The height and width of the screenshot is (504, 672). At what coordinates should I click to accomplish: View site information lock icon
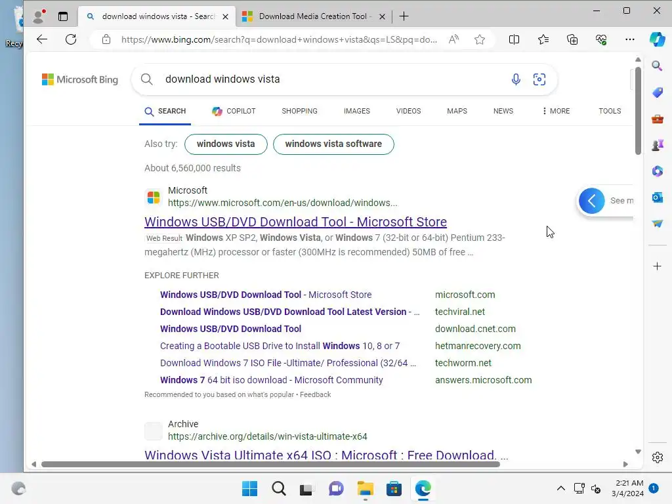(106, 39)
